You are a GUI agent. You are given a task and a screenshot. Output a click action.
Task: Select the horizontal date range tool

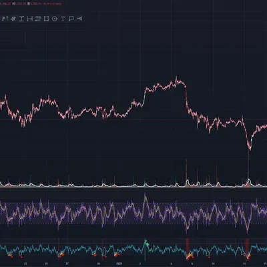30,19
